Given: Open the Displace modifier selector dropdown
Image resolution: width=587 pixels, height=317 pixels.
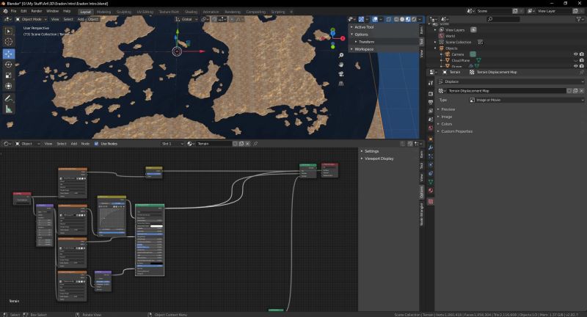Looking at the screenshot, I should 511,81.
